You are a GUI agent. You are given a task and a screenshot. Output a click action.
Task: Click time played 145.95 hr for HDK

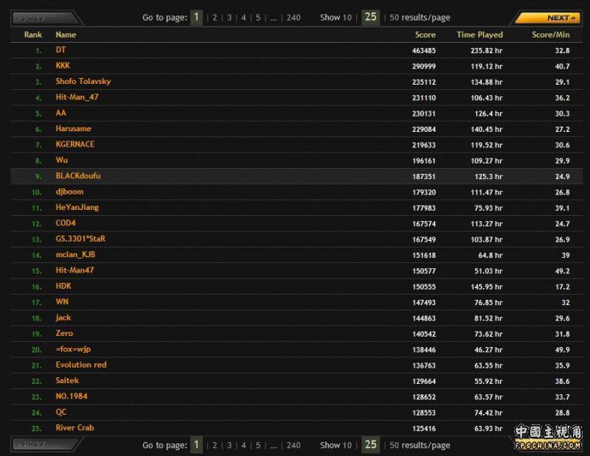487,287
